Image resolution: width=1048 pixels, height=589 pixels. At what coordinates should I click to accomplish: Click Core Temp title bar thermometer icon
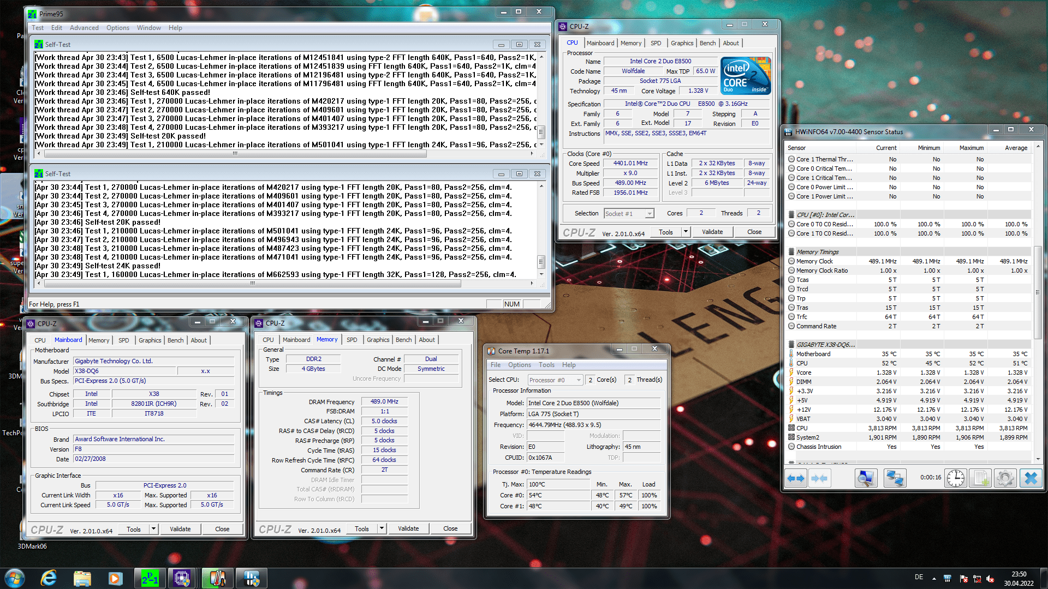pos(491,351)
